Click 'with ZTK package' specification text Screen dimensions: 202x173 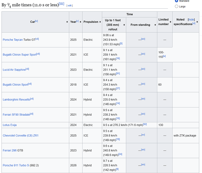[185, 136]
